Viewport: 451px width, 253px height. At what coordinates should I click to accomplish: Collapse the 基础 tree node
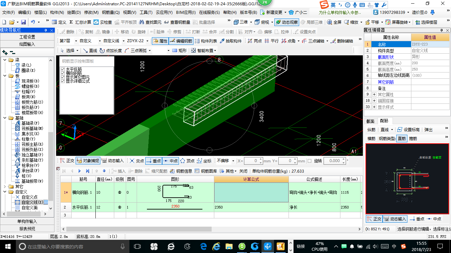click(5, 118)
